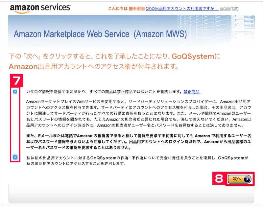This screenshot has width=263, height=207.
Task: Click the bold また、Eメールまたは電話で warning paragraph
Action: pos(138,142)
